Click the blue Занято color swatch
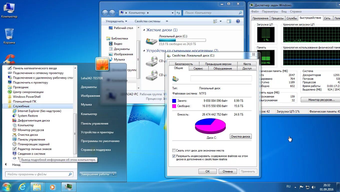 (x=174, y=101)
